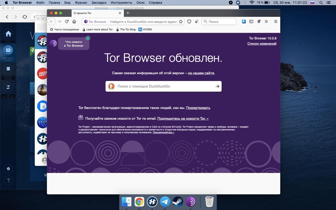This screenshot has height=210, width=336.
Task: Go to the Tor Browser home page
Action: [74, 22]
